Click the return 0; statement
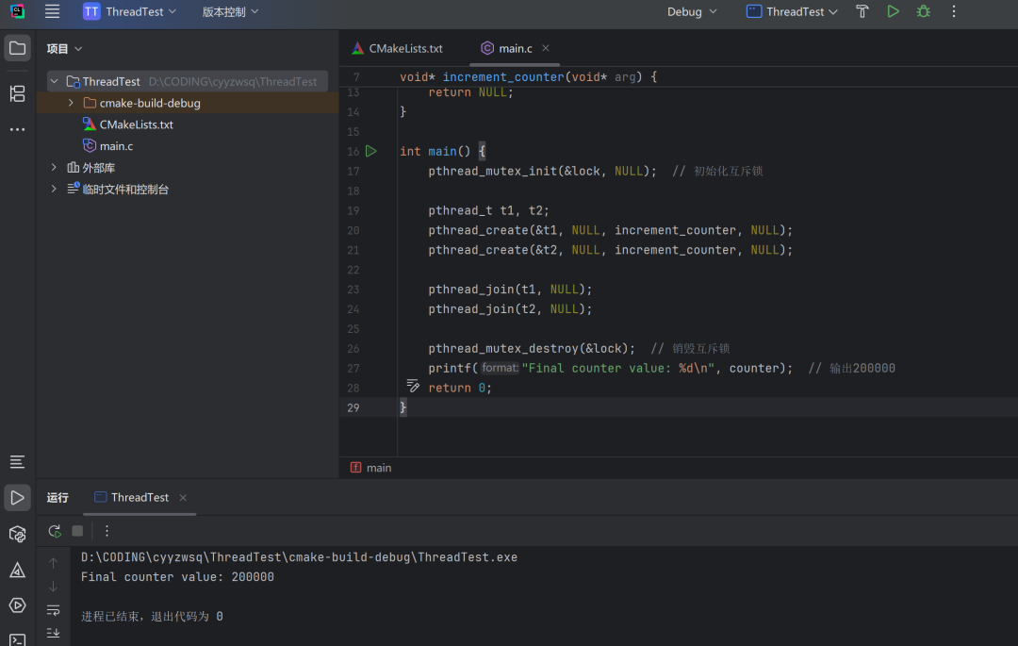 coord(460,388)
